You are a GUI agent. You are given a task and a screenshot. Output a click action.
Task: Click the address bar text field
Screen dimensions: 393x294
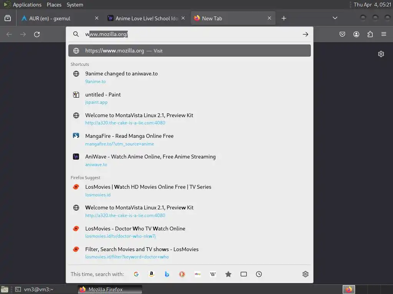(x=190, y=34)
